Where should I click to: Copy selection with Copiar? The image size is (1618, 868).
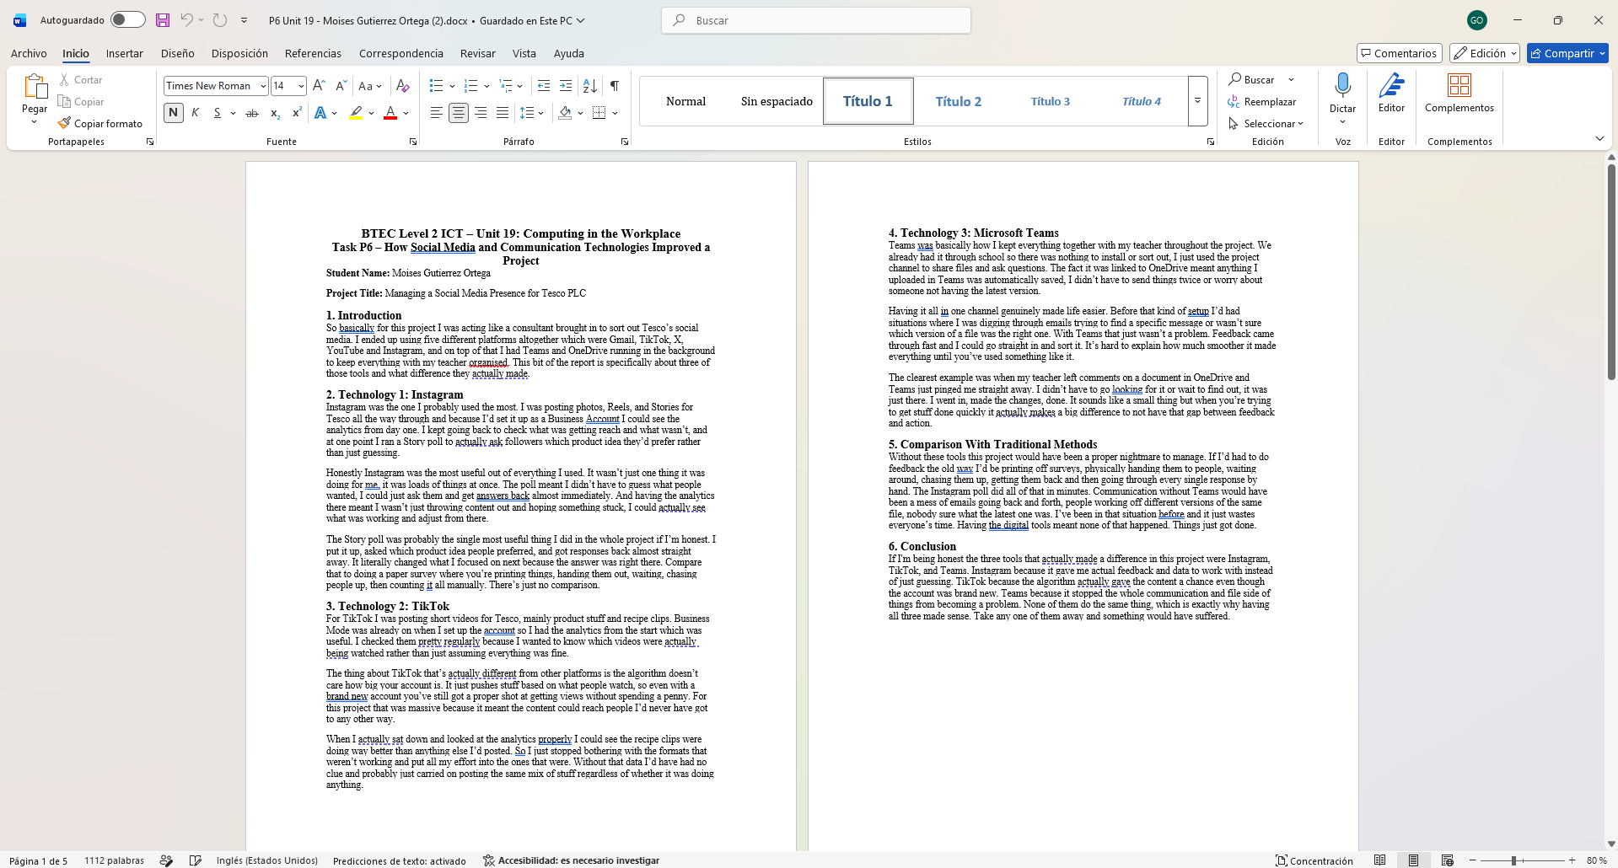pyautogui.click(x=81, y=102)
